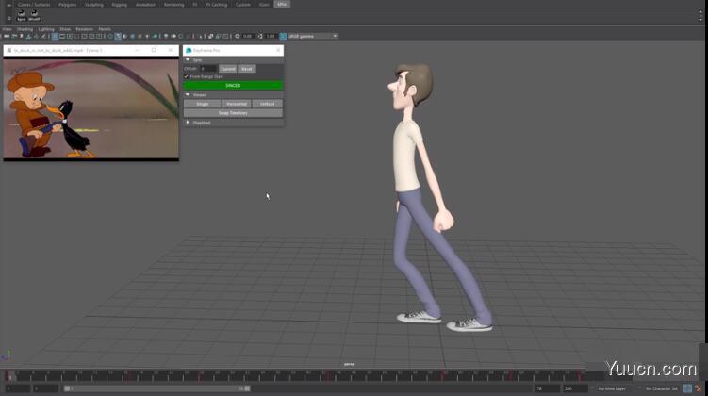Launch the WhatIf shelf tool
The width and height of the screenshot is (708, 396).
pos(34,15)
